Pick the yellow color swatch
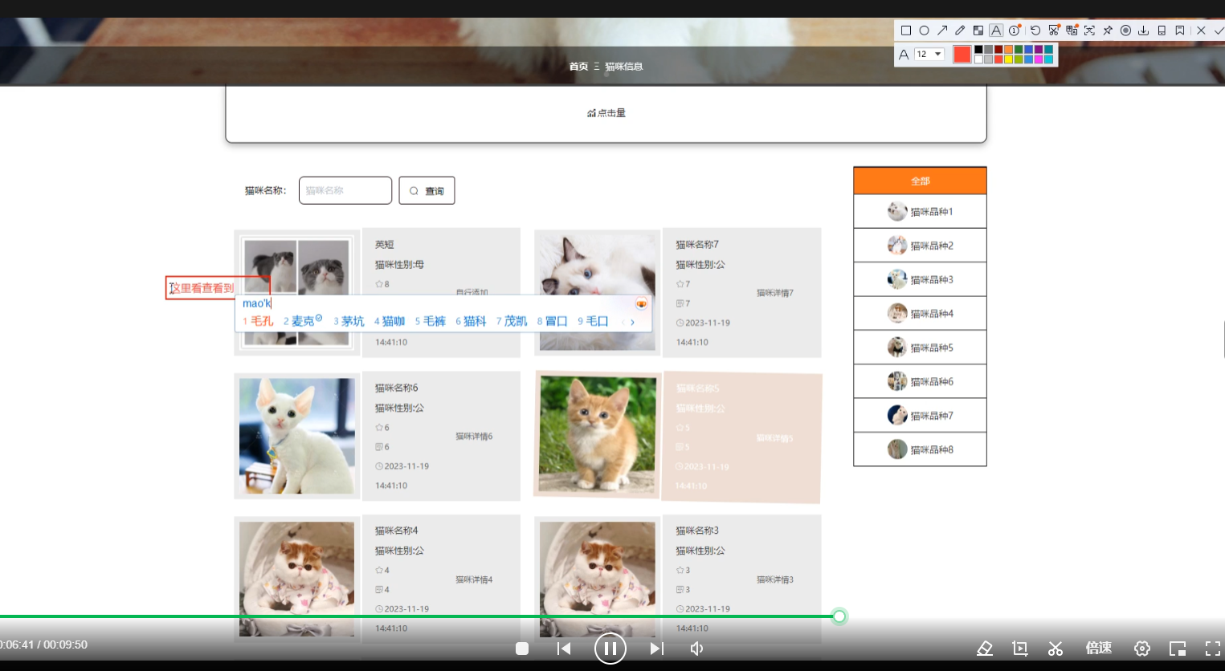The width and height of the screenshot is (1225, 671). tap(1008, 59)
